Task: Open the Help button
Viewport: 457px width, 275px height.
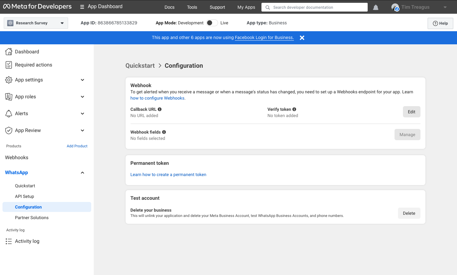Action: click(x=440, y=23)
